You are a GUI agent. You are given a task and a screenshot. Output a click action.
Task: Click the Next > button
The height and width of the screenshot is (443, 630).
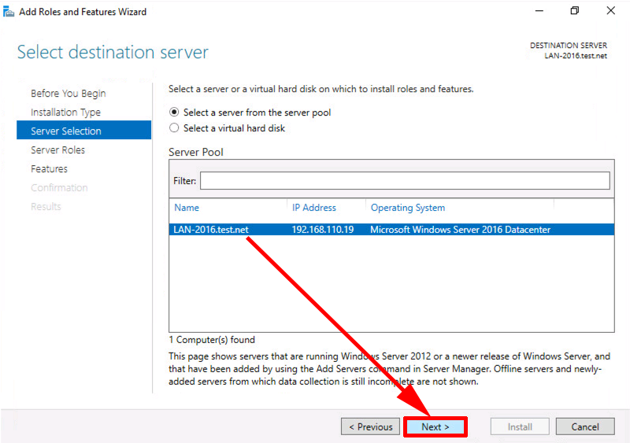click(435, 426)
